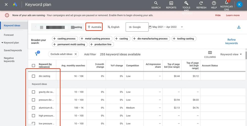Click the keyword search input field
The height and width of the screenshot is (126, 247).
57,27
